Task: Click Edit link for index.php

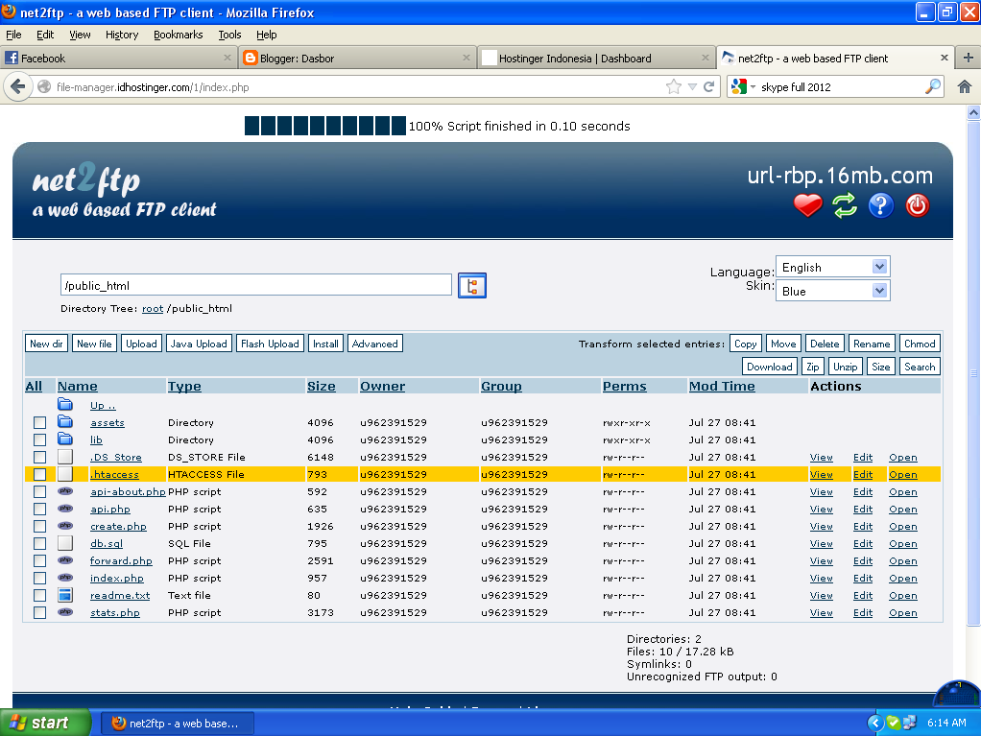Action: 863,579
